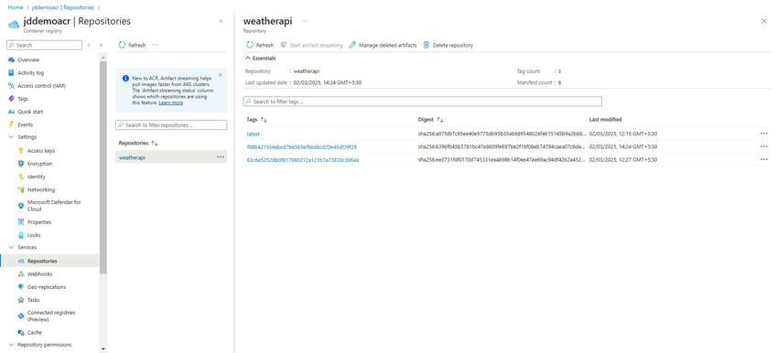Image resolution: width=778 pixels, height=353 pixels.
Task: Open Events in the sidebar
Action: pos(25,124)
